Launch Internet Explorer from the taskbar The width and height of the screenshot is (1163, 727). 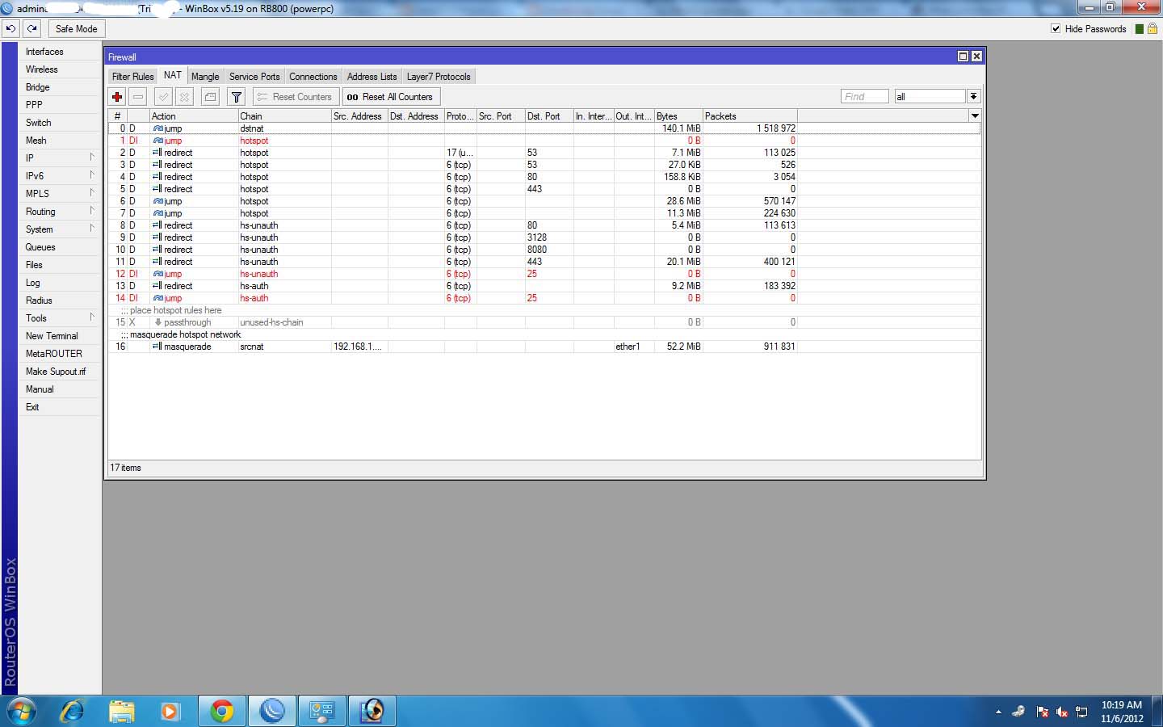pos(72,711)
